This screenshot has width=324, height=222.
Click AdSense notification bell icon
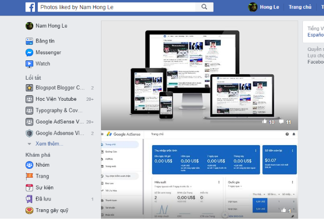[293, 134]
